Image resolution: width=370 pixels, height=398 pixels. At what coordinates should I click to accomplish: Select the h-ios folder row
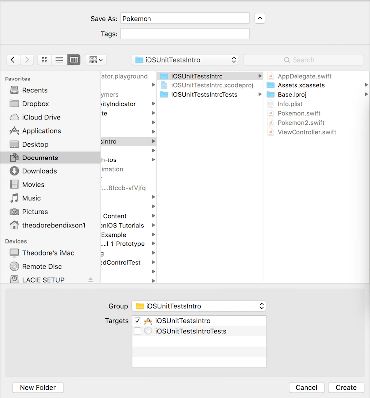(129, 160)
